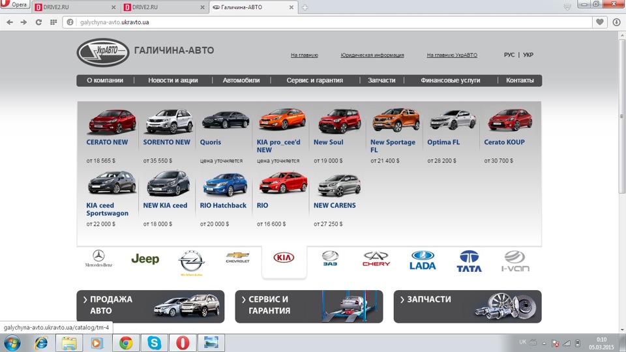626x352 pixels.
Task: Open the downloads icon in the address bar
Action: [616, 22]
